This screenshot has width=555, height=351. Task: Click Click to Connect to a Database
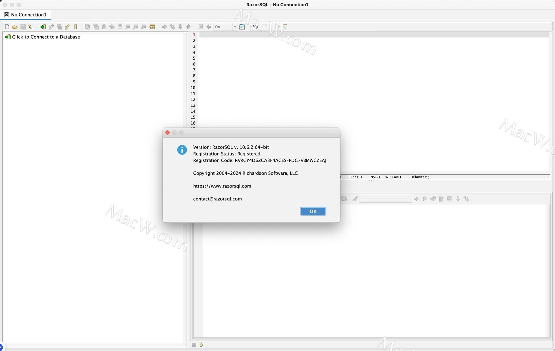(46, 37)
